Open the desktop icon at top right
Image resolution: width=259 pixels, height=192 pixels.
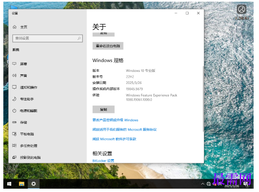[x=241, y=12]
